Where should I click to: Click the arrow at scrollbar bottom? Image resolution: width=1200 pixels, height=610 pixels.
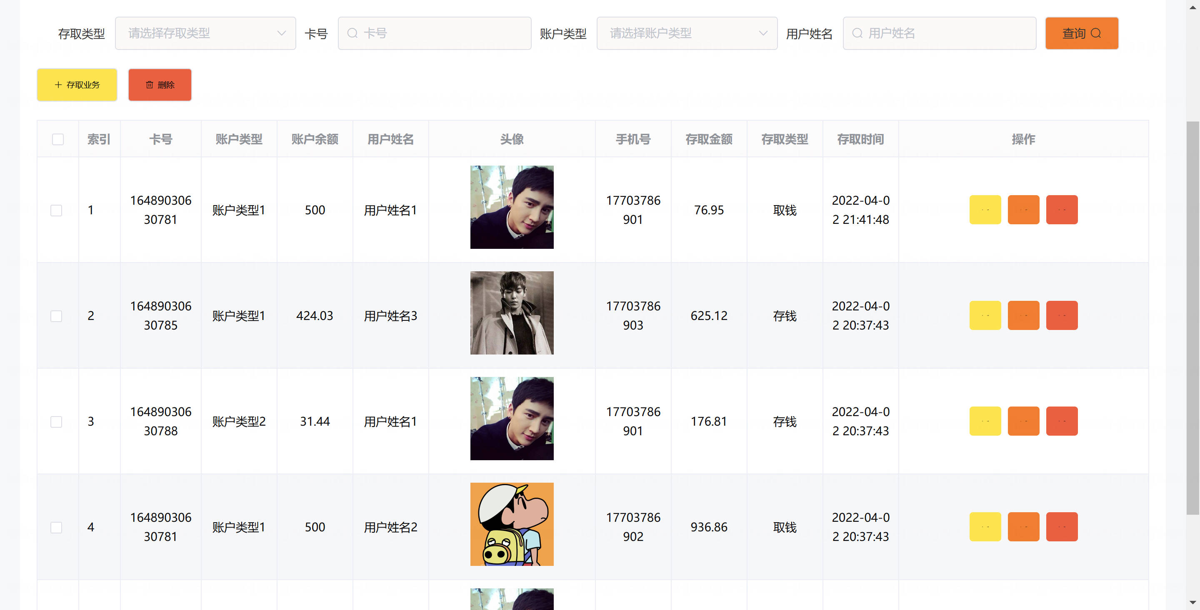pyautogui.click(x=1192, y=603)
